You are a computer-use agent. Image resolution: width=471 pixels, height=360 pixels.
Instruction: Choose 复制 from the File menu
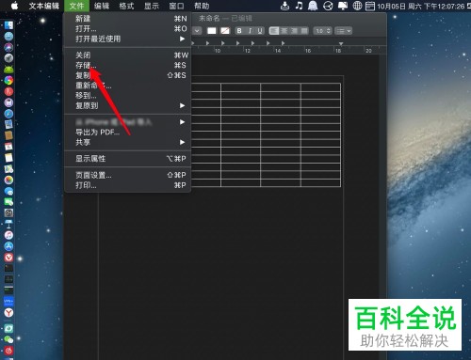(127, 75)
